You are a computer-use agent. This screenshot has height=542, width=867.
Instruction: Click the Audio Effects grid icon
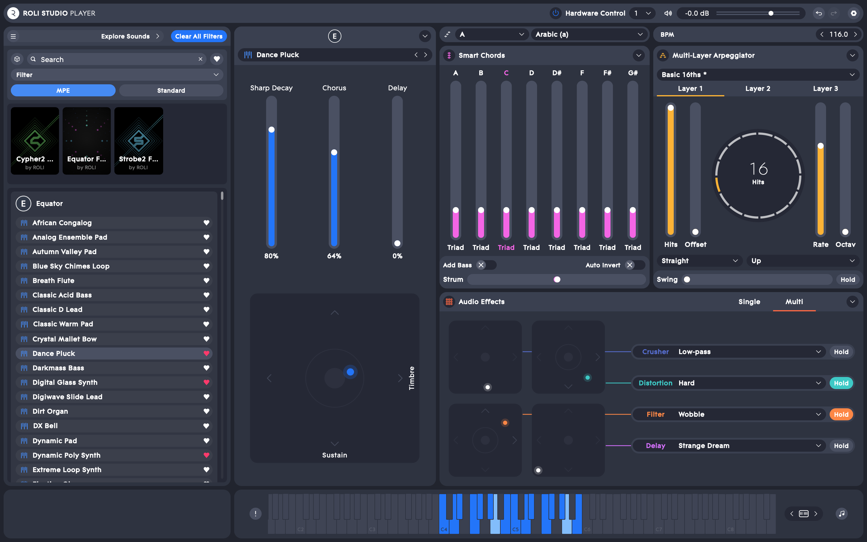pyautogui.click(x=449, y=302)
